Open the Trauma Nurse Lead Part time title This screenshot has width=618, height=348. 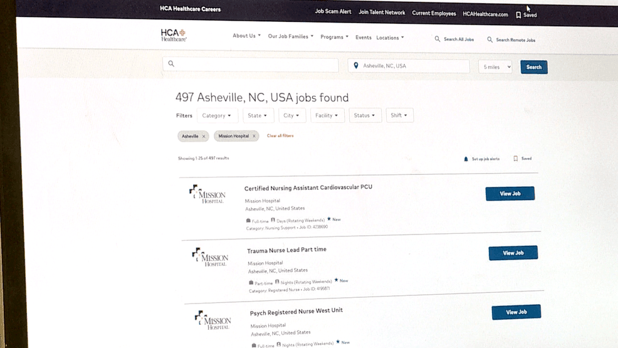pos(286,250)
